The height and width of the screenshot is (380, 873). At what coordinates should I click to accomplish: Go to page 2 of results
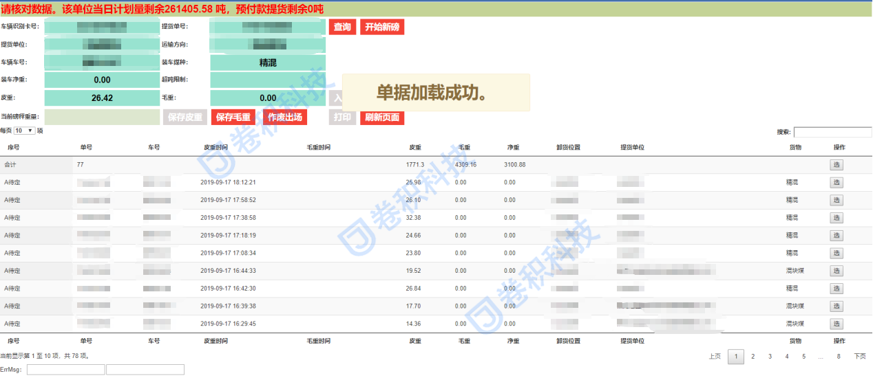coord(753,356)
